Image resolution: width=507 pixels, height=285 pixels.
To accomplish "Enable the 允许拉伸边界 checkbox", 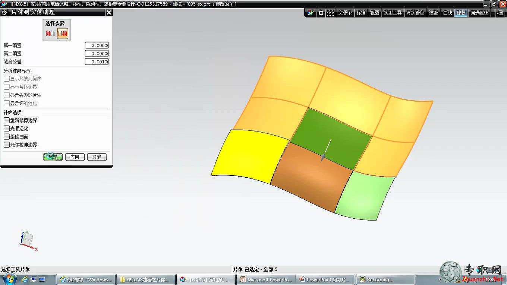I will 7,145.
